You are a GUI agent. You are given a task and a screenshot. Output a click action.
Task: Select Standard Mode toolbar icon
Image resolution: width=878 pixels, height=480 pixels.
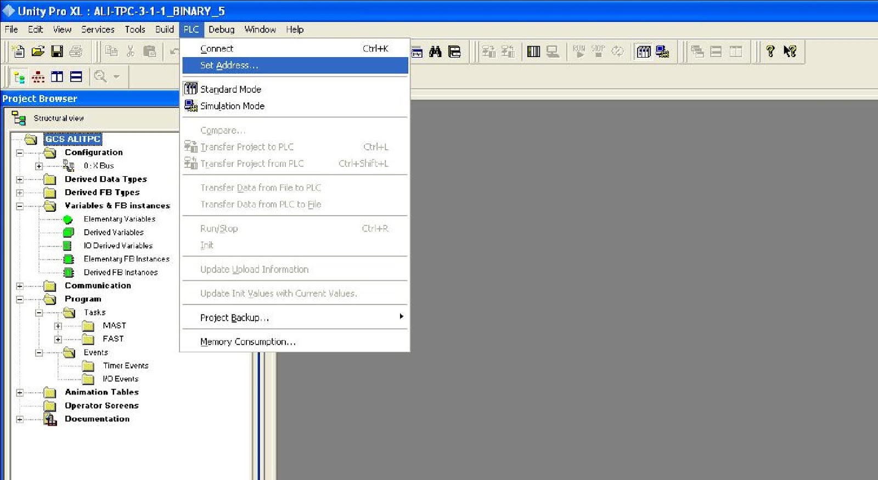[x=644, y=52]
